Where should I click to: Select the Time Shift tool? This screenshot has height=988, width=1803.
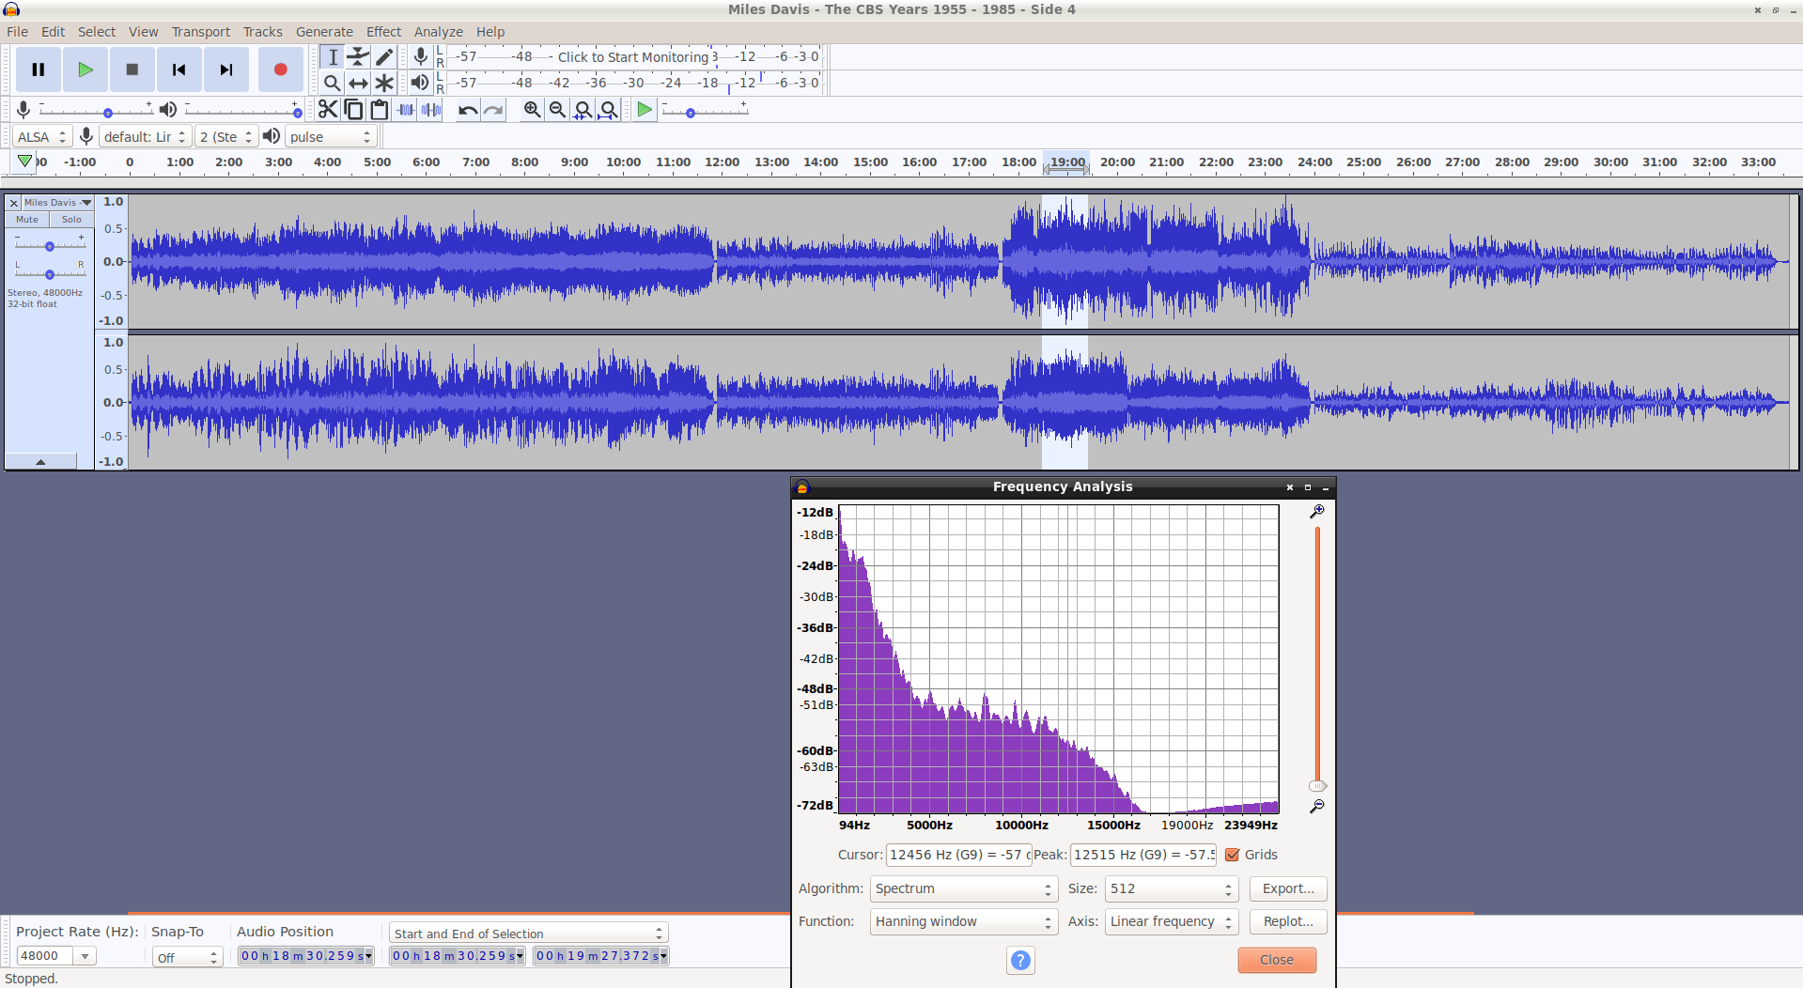tap(358, 83)
